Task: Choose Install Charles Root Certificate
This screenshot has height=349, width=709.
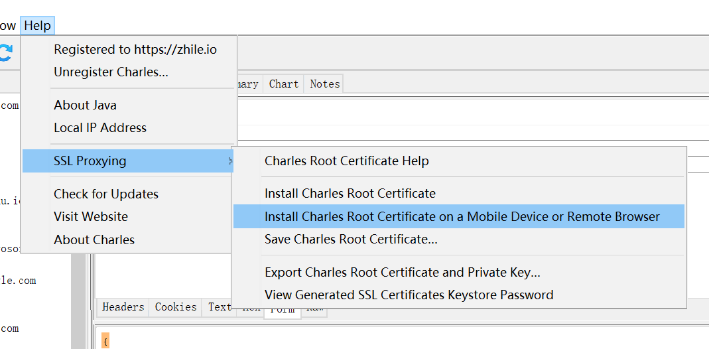Action: (x=350, y=193)
